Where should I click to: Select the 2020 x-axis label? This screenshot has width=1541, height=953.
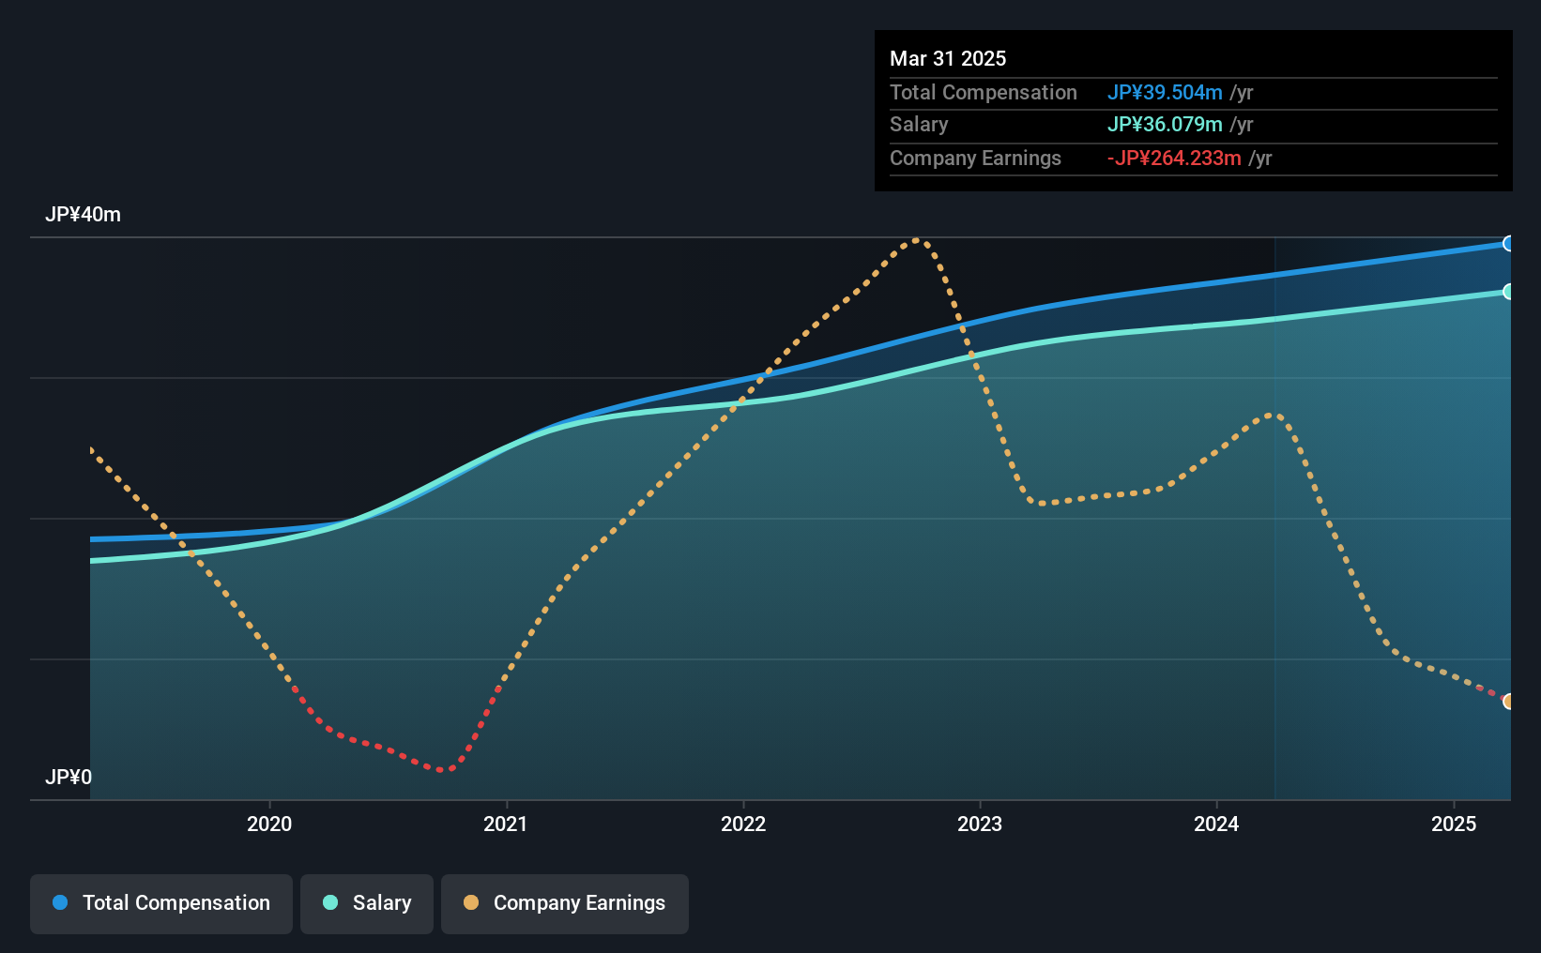coord(269,824)
